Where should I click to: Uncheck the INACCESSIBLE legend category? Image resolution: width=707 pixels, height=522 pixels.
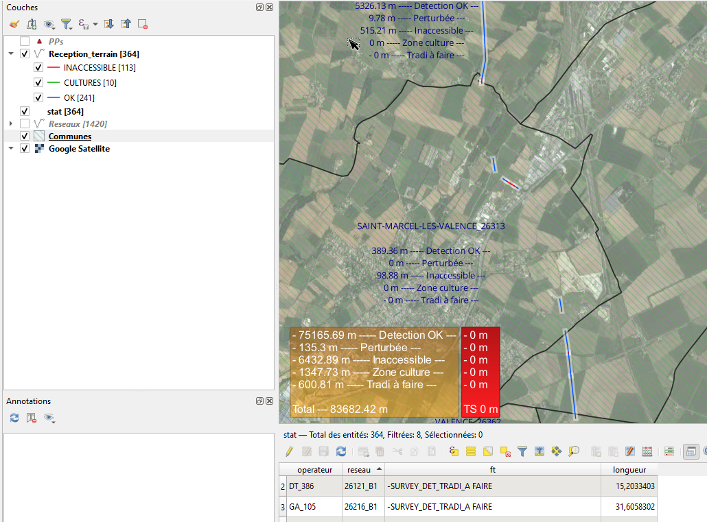38,68
